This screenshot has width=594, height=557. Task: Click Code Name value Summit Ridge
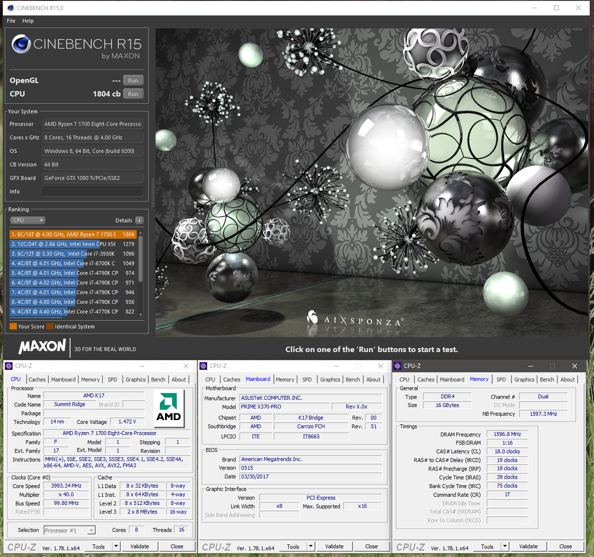click(x=70, y=404)
